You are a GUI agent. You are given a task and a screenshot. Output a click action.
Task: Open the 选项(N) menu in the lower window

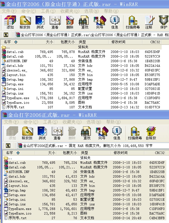point(94,122)
